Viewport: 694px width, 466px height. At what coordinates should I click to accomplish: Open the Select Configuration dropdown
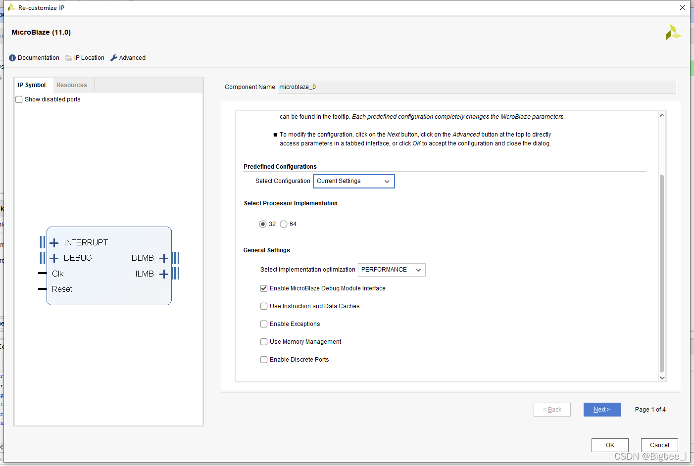353,181
